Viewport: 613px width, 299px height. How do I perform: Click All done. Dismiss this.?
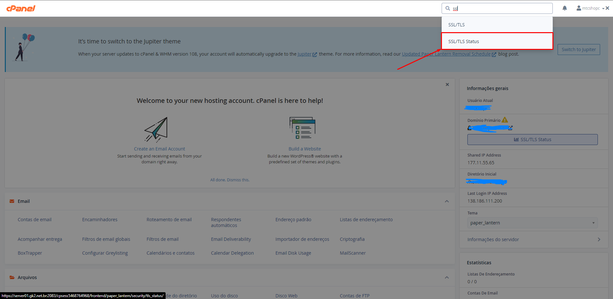click(230, 180)
